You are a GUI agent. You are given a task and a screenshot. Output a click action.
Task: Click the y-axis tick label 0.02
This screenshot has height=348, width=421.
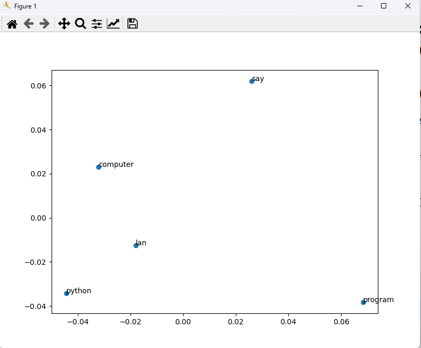pyautogui.click(x=38, y=174)
